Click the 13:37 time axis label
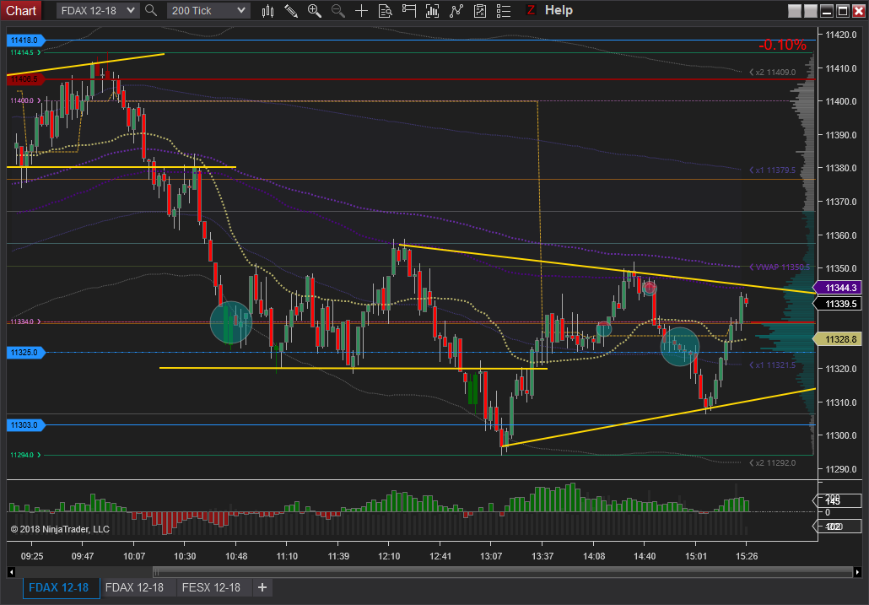Image resolution: width=869 pixels, height=605 pixels. [542, 556]
